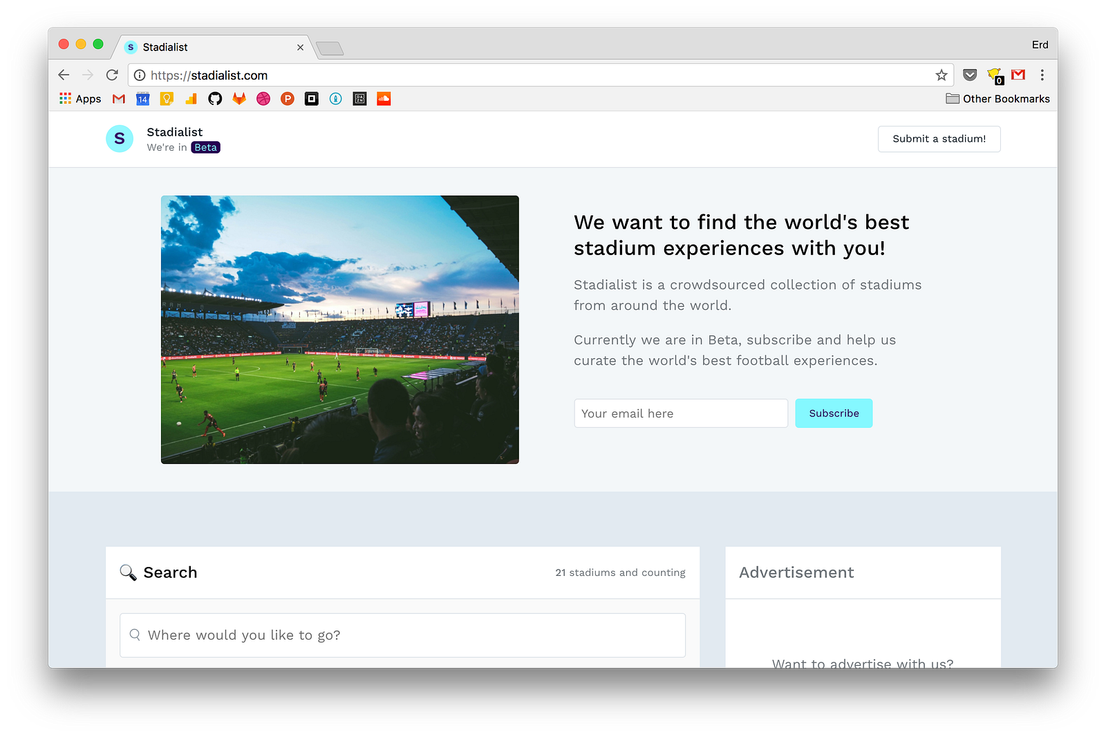Viewport: 1106px width, 737px height.
Task: Open the Google Analytics bookmark
Action: click(191, 99)
